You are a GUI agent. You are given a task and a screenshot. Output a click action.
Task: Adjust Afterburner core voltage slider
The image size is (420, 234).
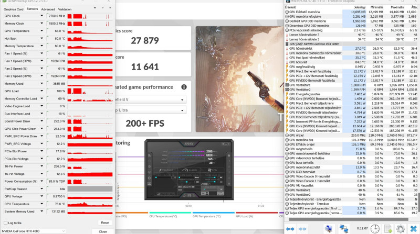(163, 177)
